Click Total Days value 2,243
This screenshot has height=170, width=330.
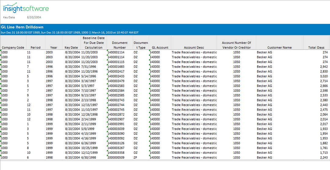(x=324, y=157)
